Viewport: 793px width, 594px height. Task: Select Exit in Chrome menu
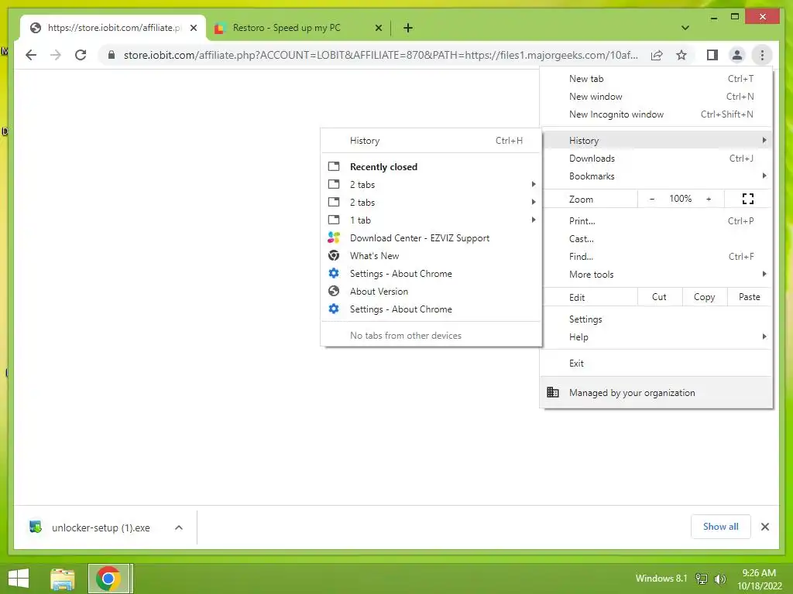[x=657, y=364]
